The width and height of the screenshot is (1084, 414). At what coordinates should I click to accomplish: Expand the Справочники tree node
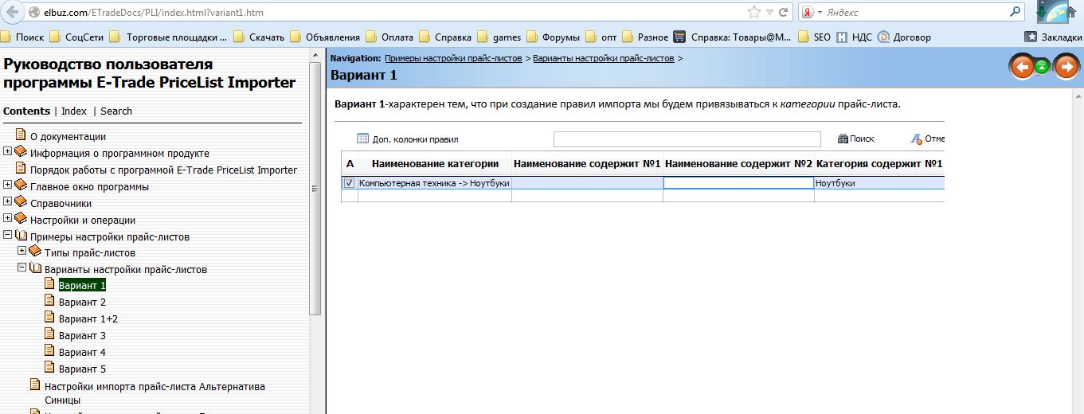[x=8, y=202]
